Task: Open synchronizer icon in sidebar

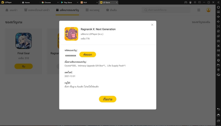Action: coord(218,55)
